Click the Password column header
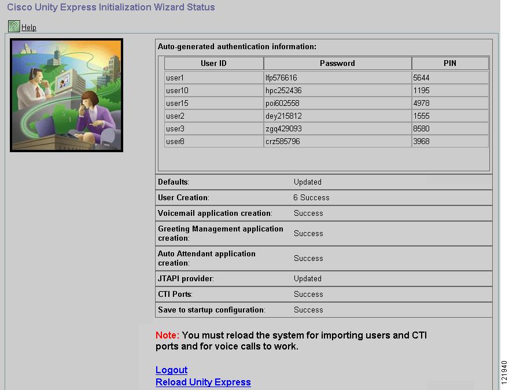Image resolution: width=509 pixels, height=390 pixels. click(x=337, y=63)
